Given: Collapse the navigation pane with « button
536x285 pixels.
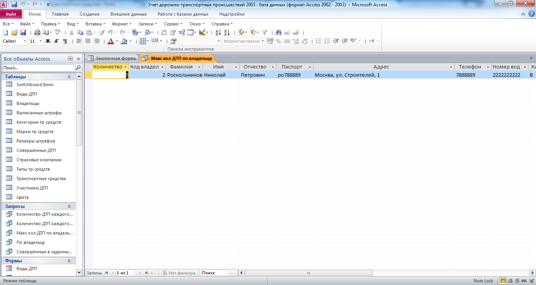Looking at the screenshot, I should pyautogui.click(x=78, y=59).
